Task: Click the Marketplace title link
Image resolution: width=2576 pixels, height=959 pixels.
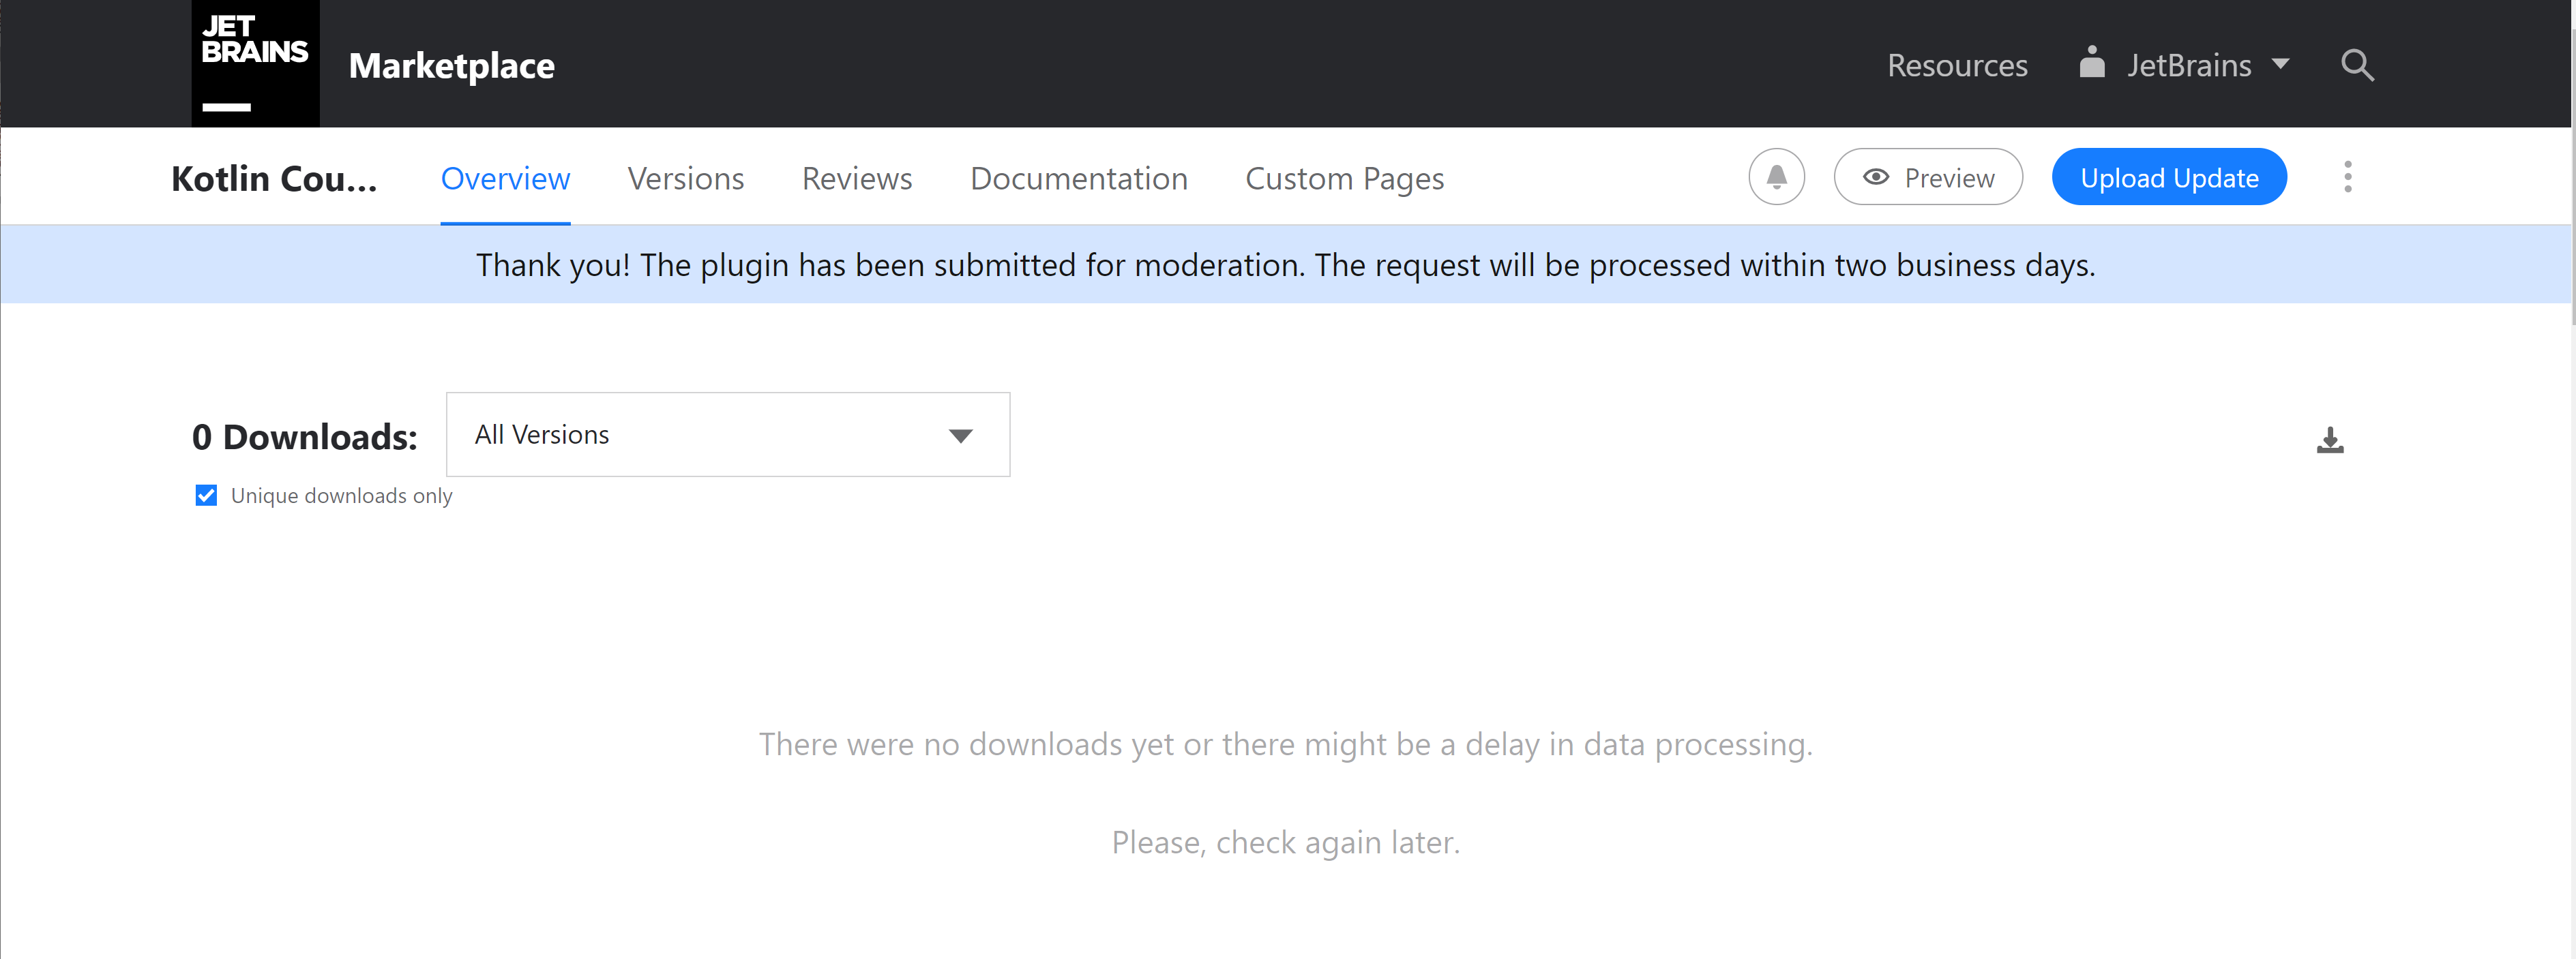Action: pos(451,66)
